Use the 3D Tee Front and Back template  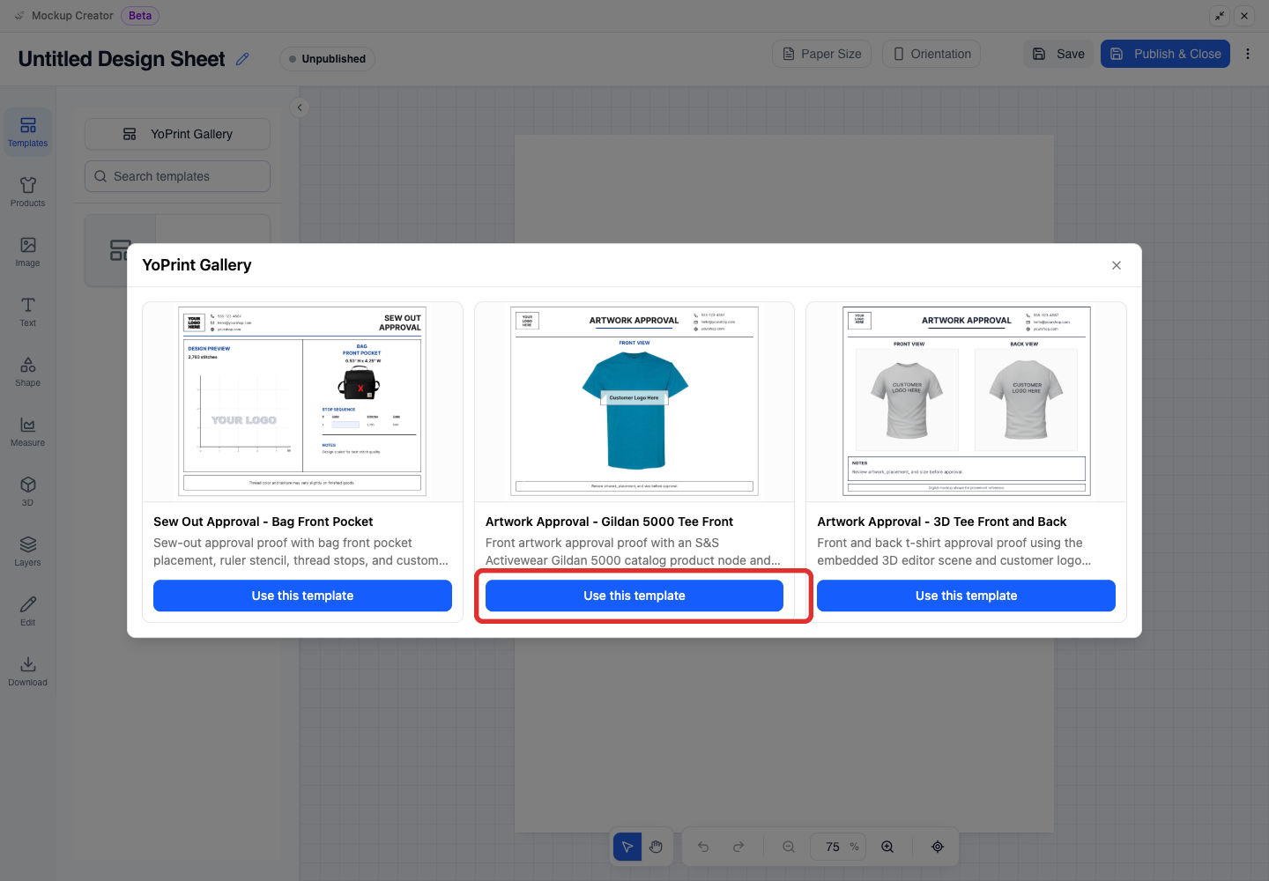pos(966,596)
